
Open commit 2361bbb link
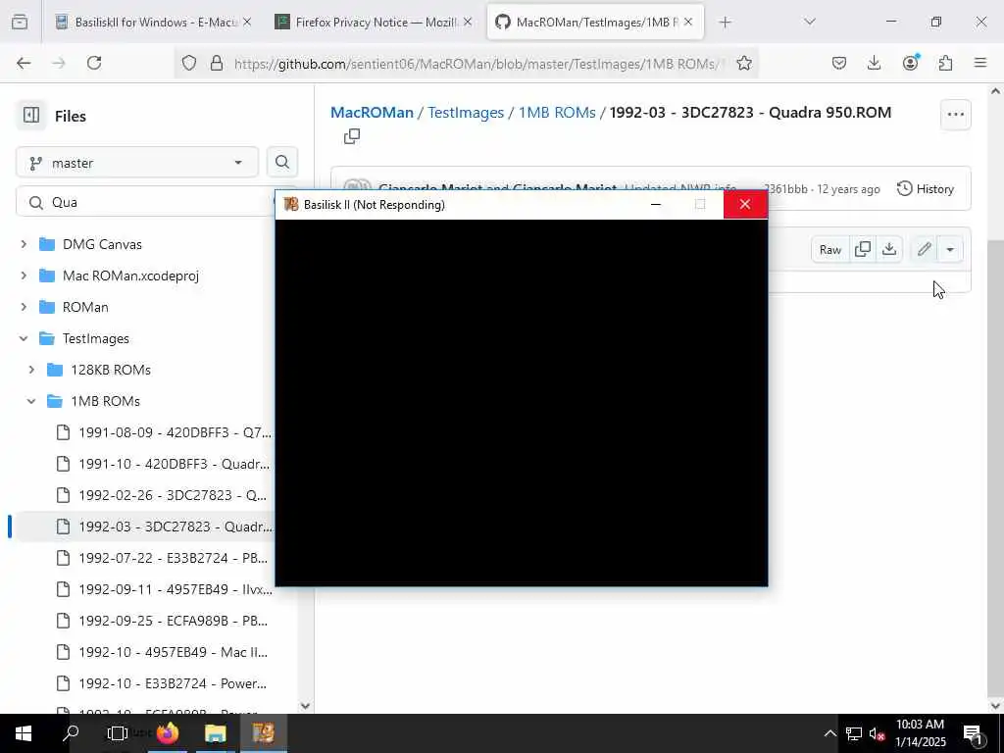(786, 189)
